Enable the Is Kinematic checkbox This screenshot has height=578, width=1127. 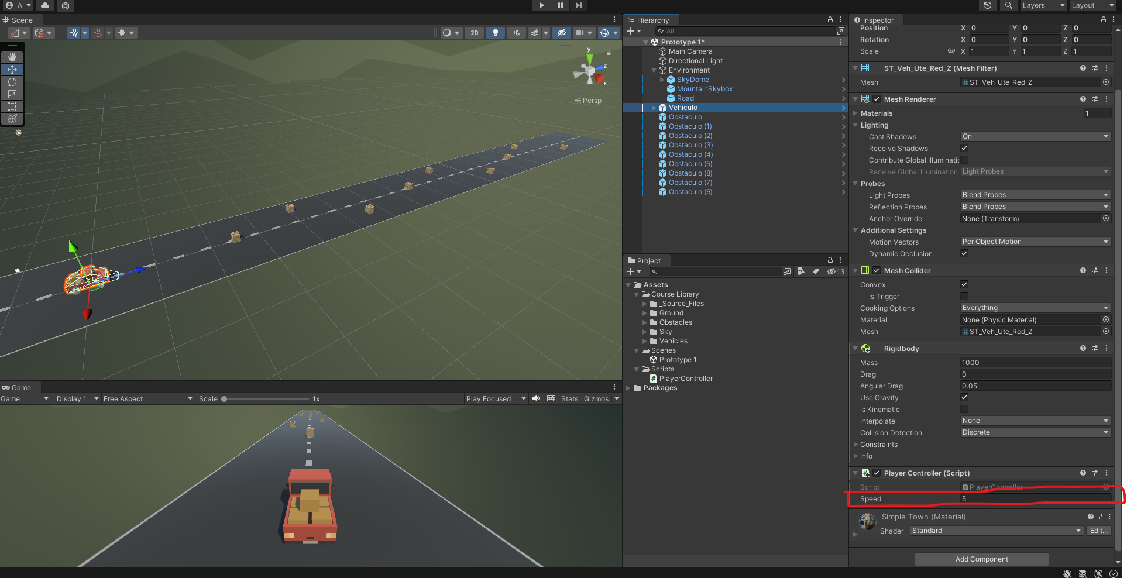pos(964,409)
